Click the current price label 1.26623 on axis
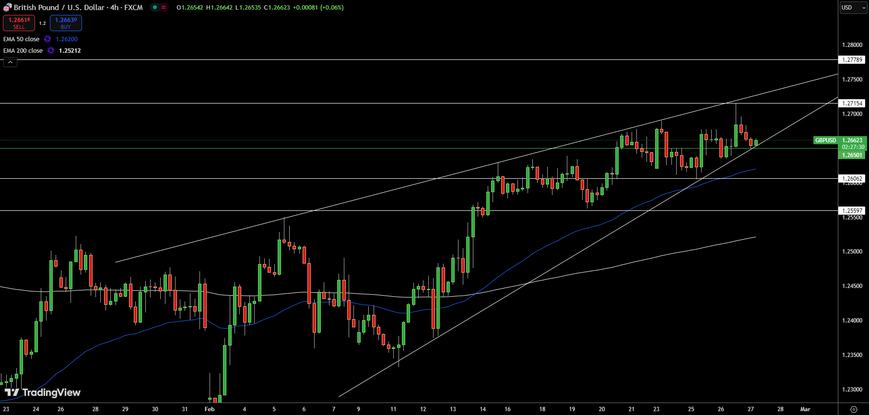Screen dimensions: 869x415 click(852, 140)
